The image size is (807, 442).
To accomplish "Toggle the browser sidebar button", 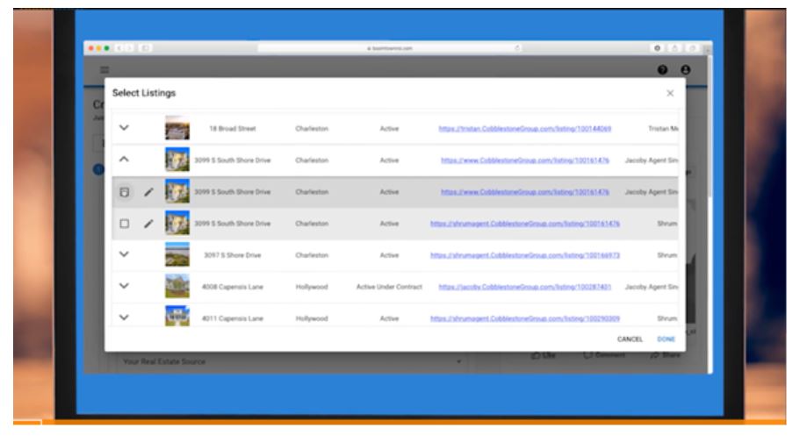I will tap(145, 48).
